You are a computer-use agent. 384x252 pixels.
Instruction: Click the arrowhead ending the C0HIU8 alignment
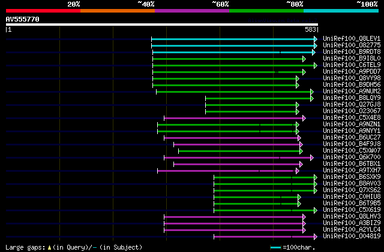click(299, 198)
